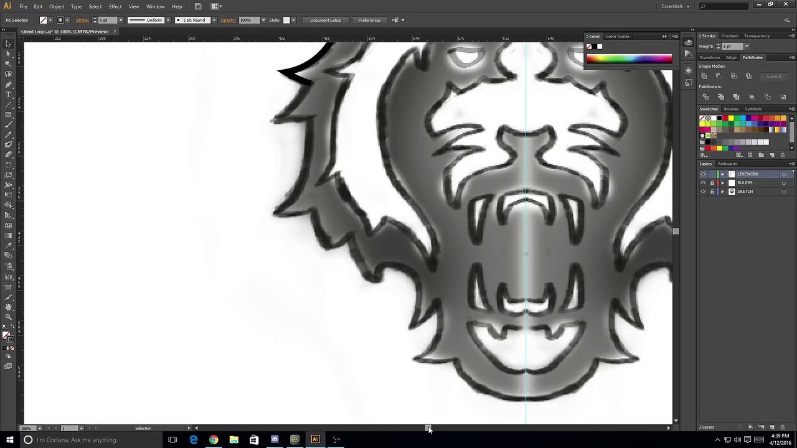
Task: Select the Type tool
Action: 8,95
